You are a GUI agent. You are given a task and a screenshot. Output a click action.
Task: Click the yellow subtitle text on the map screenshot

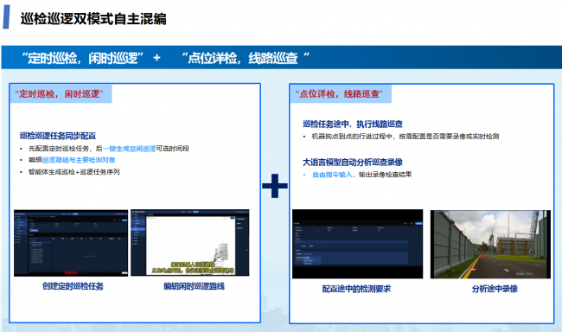coord(193,268)
